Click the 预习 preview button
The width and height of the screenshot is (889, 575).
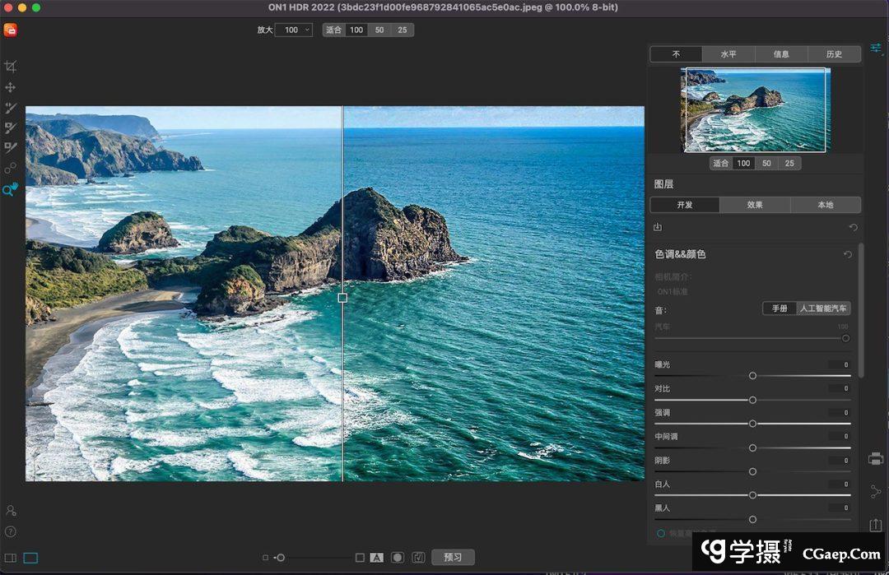tap(453, 558)
